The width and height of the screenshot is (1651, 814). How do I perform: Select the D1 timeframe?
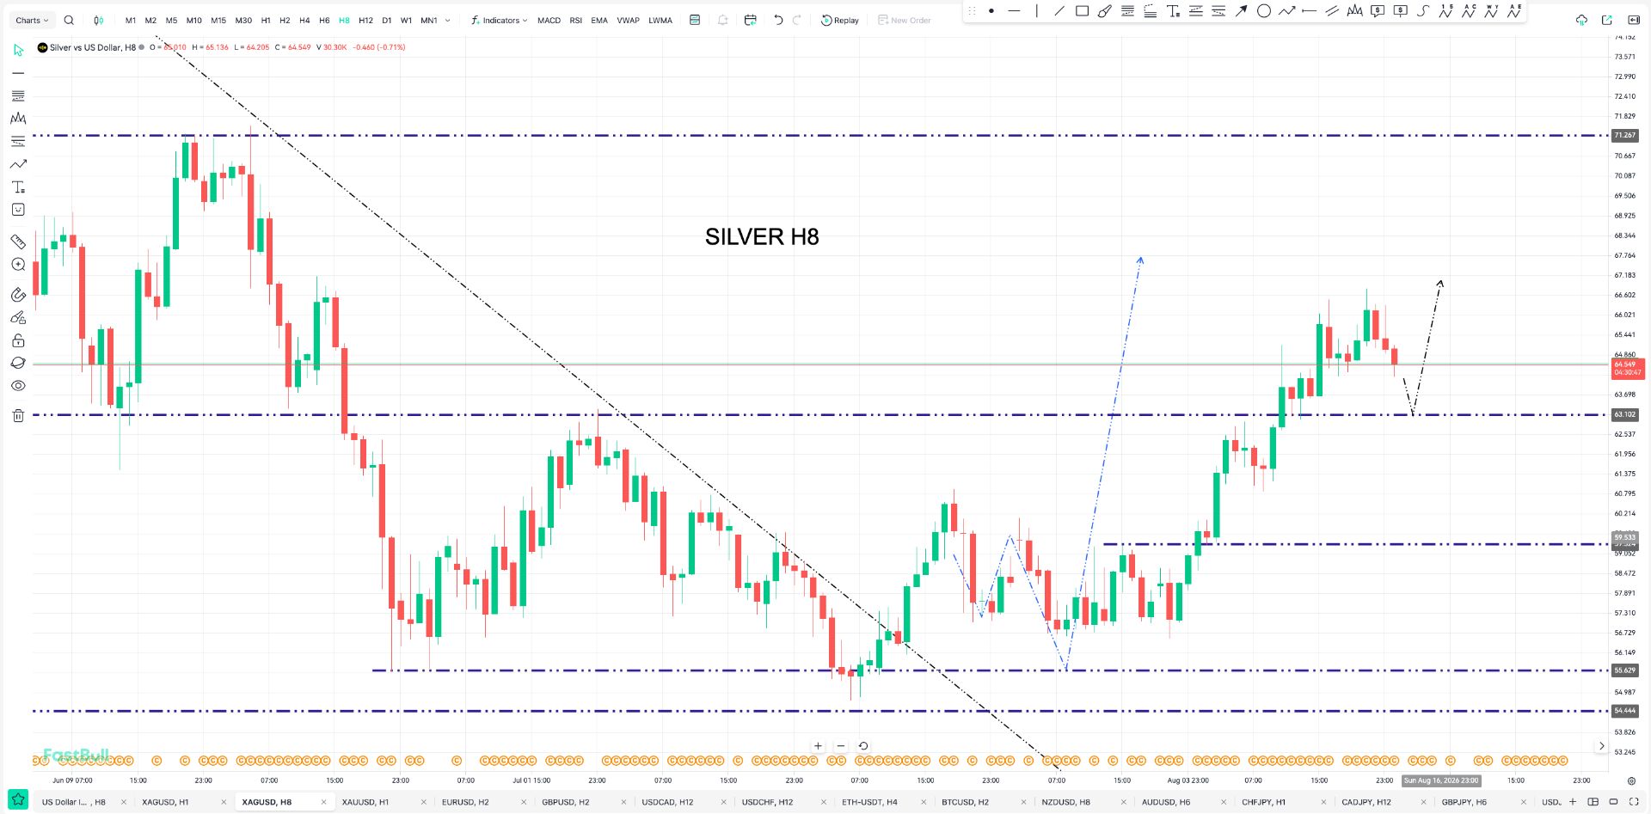pyautogui.click(x=387, y=21)
